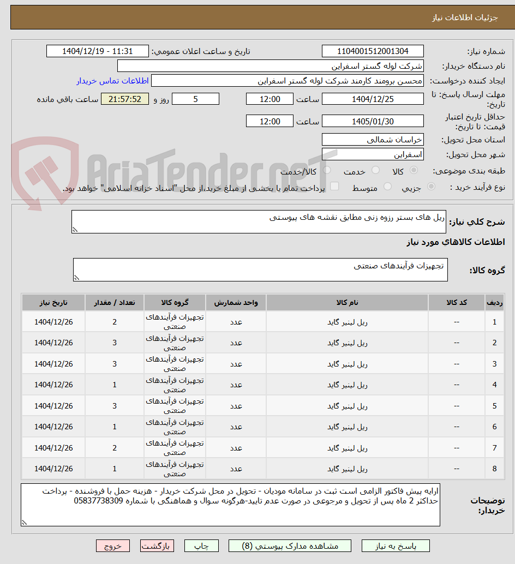
Task: Click the شرح کلی نیاز text area
Action: (x=259, y=222)
